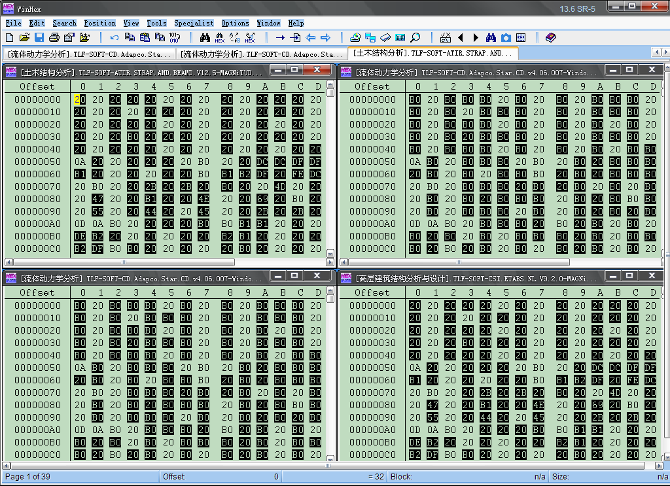Navigate forward with the blue right arrow
Screen dimensions: 670x486
326,37
